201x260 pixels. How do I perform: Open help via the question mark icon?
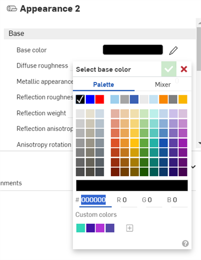(x=185, y=244)
